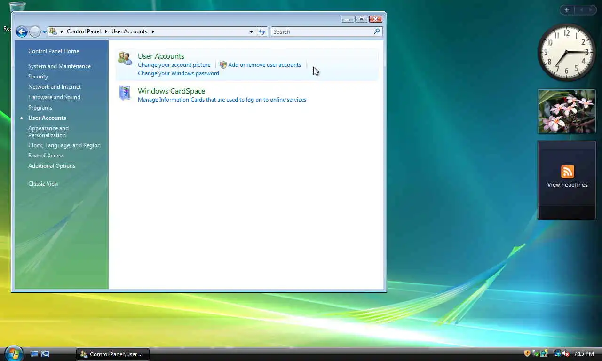Select the Control Panel breadcrumb segment

click(x=84, y=31)
